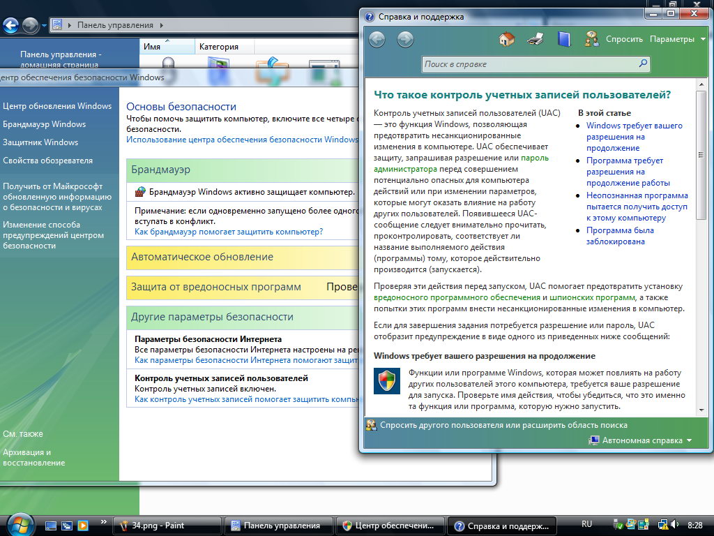Viewport: 714px width, 536px height.
Task: Click the Поиск в справке search field
Action: coord(529,64)
